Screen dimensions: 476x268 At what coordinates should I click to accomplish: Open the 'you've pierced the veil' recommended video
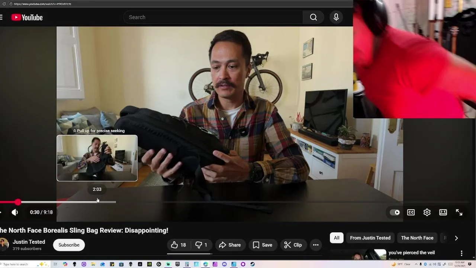point(412,253)
